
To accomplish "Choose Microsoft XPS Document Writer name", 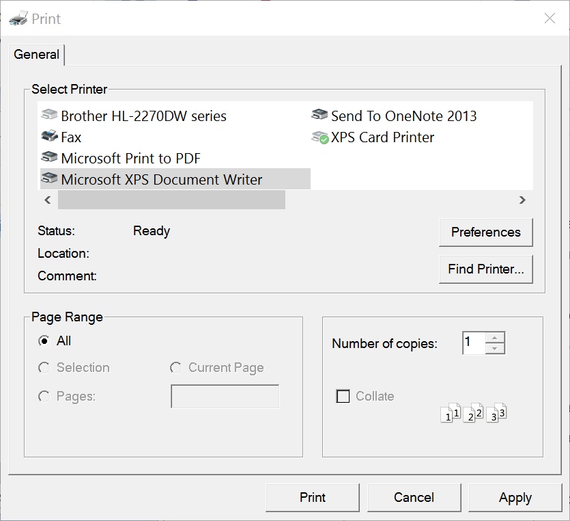I will pyautogui.click(x=161, y=180).
